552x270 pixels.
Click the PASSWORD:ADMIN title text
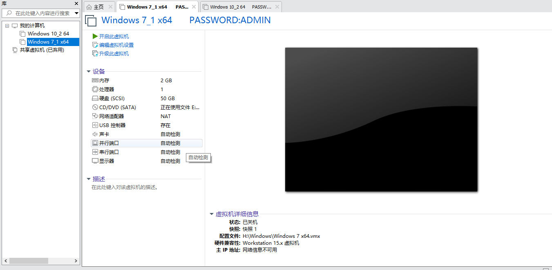230,20
